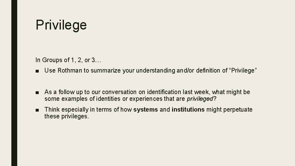Click the slide title "Privilege"

(61, 25)
